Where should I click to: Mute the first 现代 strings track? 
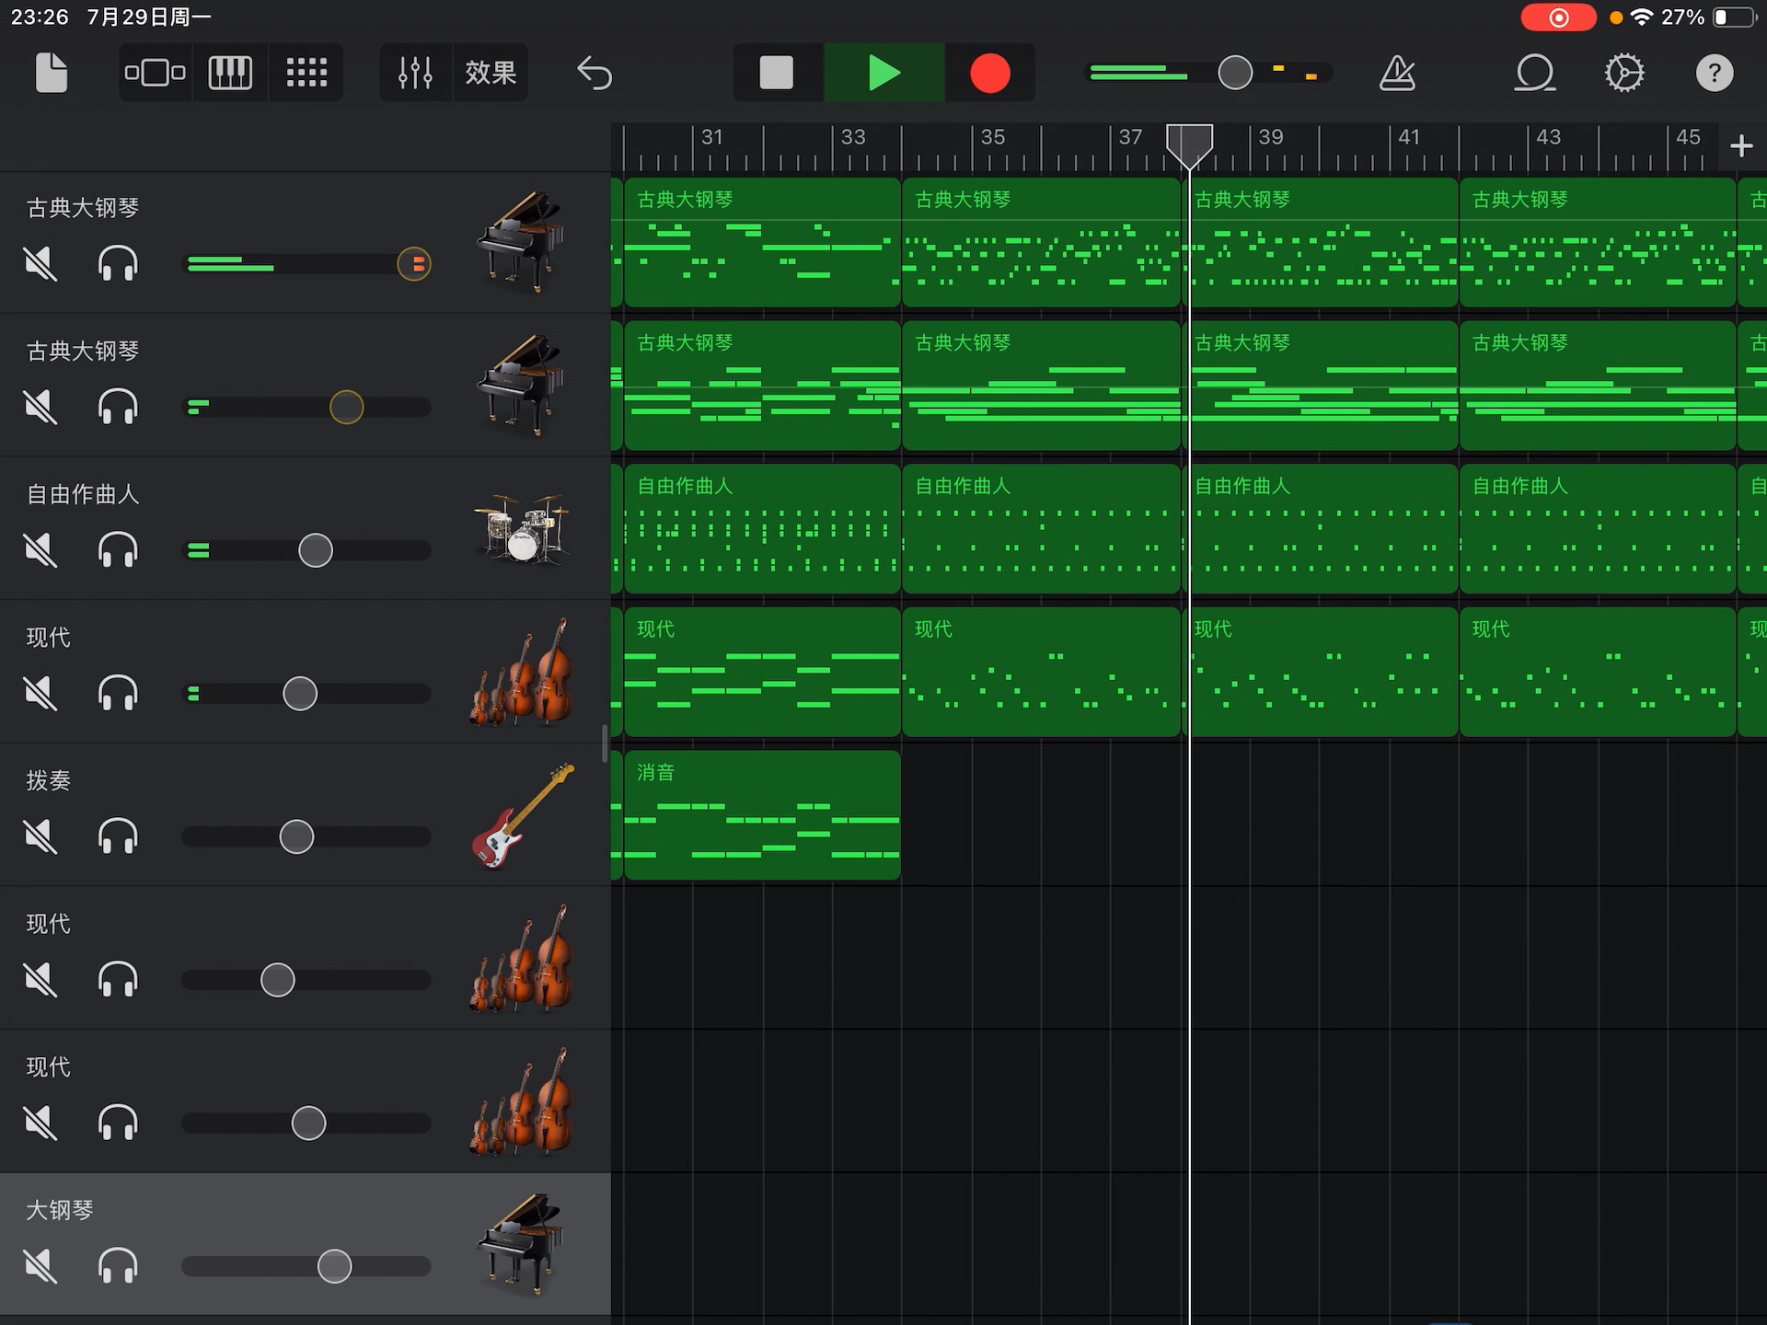[40, 693]
